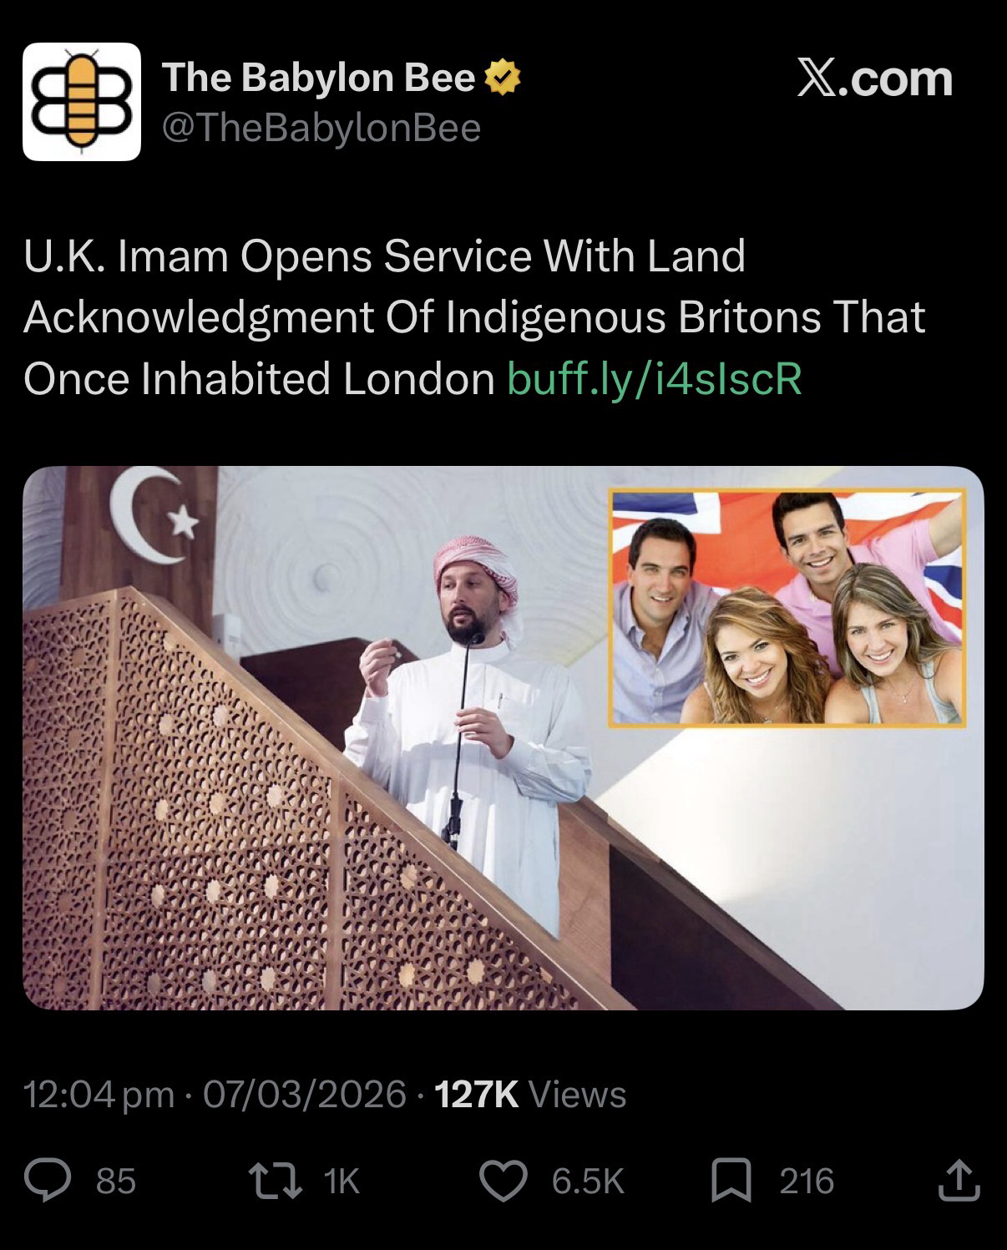Open the share upload icon
Viewport: 1007px width, 1250px height.
959,1181
